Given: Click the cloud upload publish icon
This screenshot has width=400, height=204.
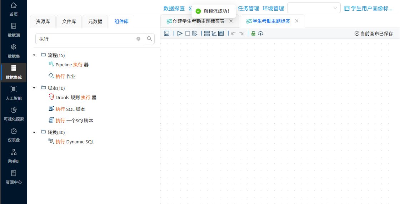Looking at the screenshot, I should (260, 34).
